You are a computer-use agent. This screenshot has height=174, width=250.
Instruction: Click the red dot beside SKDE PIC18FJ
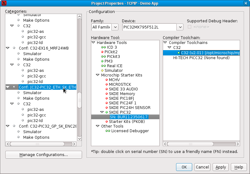(x=107, y=98)
